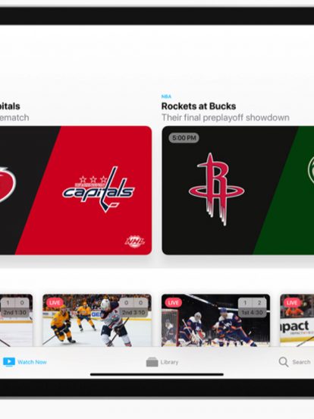
Task: Open the partially visible live game on right
Action: tap(297, 320)
